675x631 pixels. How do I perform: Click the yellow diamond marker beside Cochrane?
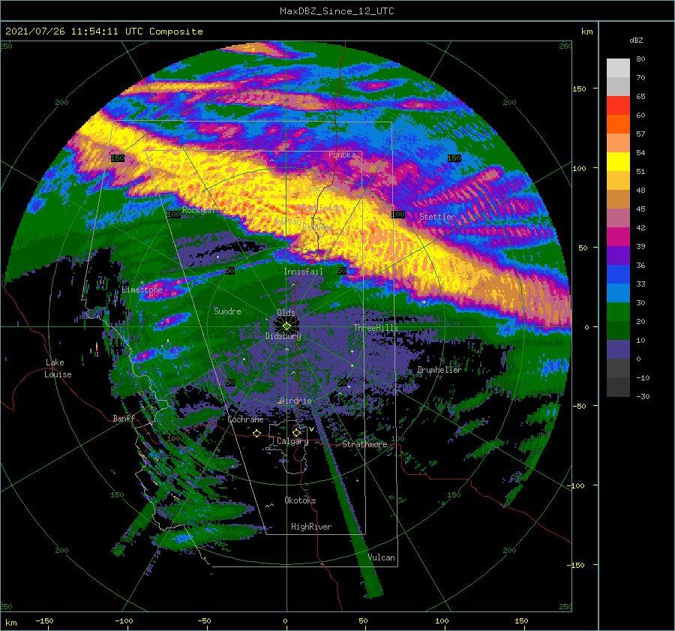coord(257,433)
